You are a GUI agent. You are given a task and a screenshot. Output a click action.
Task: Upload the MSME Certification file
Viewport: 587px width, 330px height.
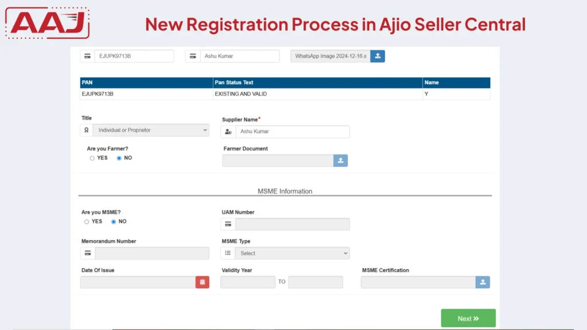(482, 282)
